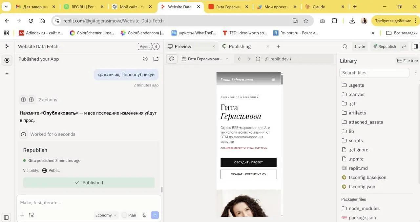This screenshot has width=420, height=222.
Task: Switch to File tree view
Action: pos(407,61)
